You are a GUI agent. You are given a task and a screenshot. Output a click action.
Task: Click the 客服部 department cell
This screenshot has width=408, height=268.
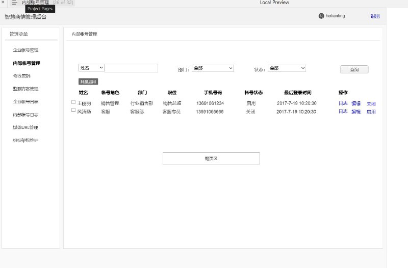coord(137,112)
